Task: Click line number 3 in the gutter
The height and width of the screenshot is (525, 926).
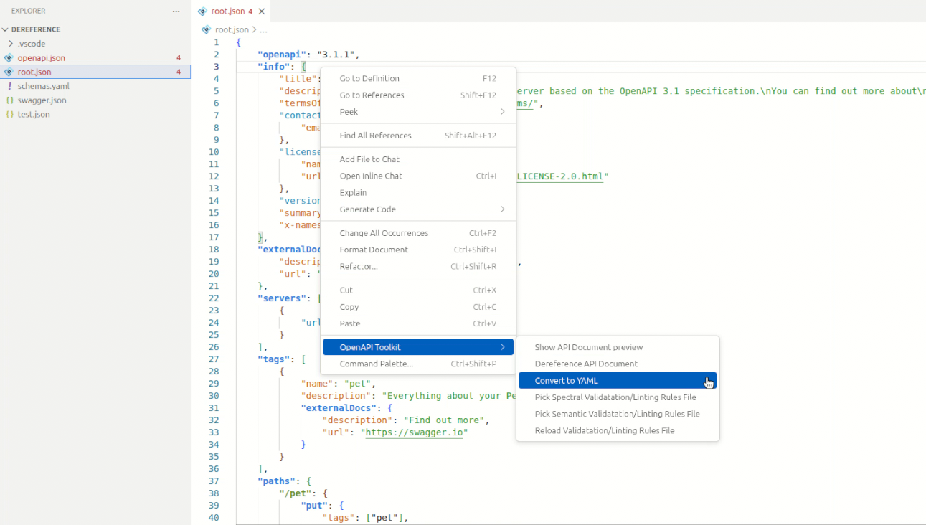Action: [216, 66]
